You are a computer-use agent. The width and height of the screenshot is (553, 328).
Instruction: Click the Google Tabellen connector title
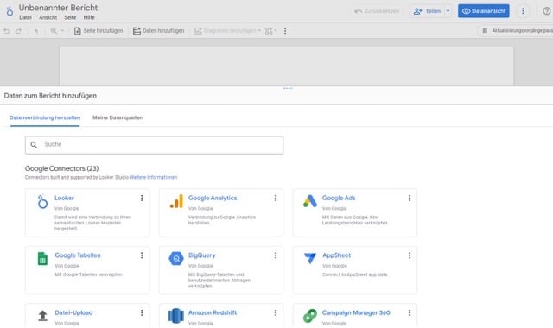click(x=78, y=255)
